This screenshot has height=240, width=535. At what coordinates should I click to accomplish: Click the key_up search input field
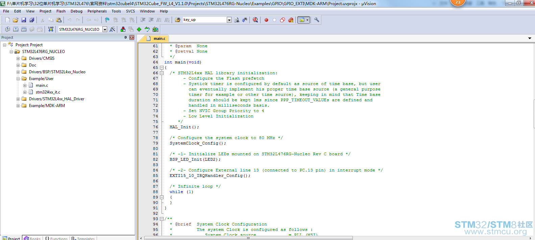click(204, 20)
